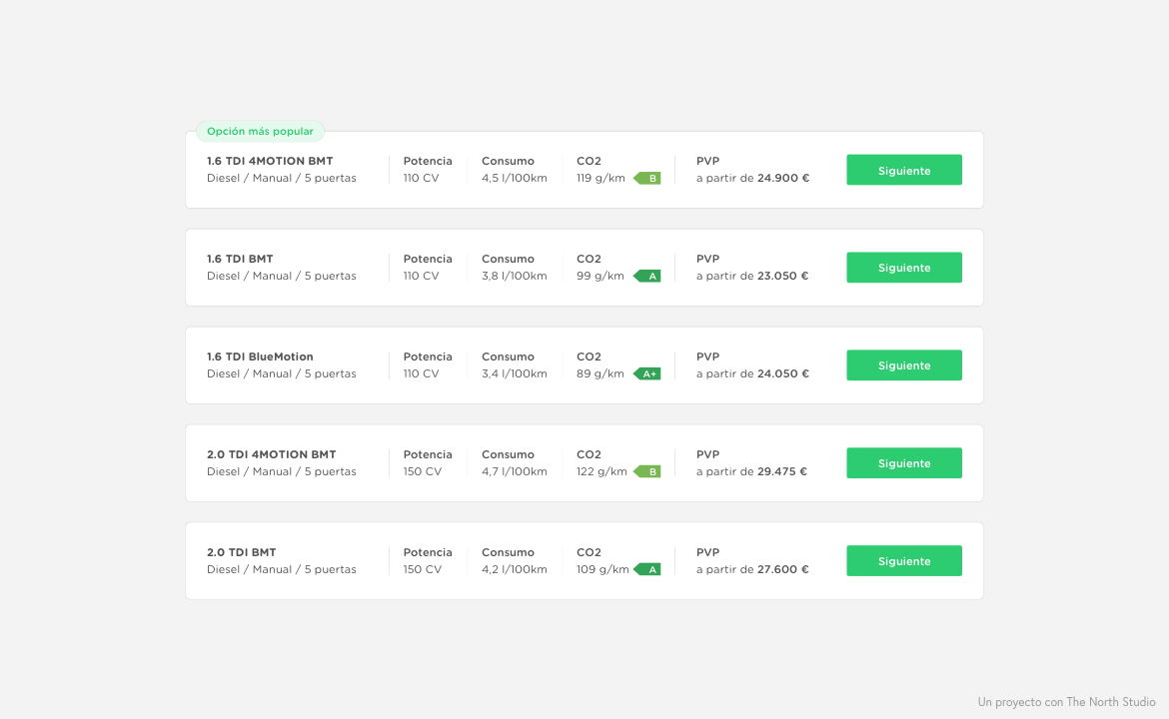Click consumption value '3,4 l/100km'
The height and width of the screenshot is (719, 1169).
(x=515, y=373)
